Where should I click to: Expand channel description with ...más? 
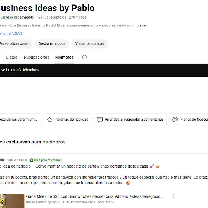point(142,25)
